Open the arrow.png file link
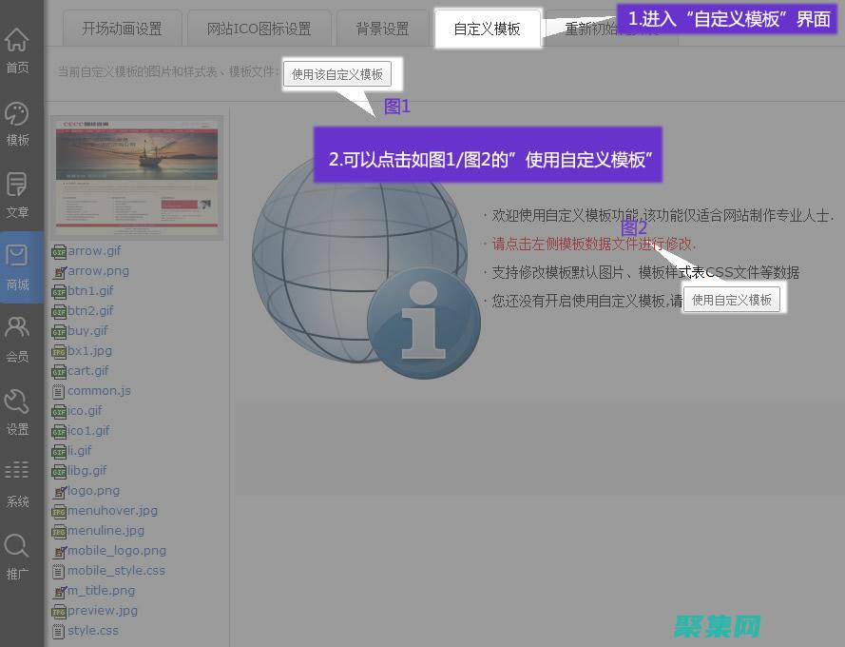Viewport: 845px width, 647px height. [x=99, y=271]
